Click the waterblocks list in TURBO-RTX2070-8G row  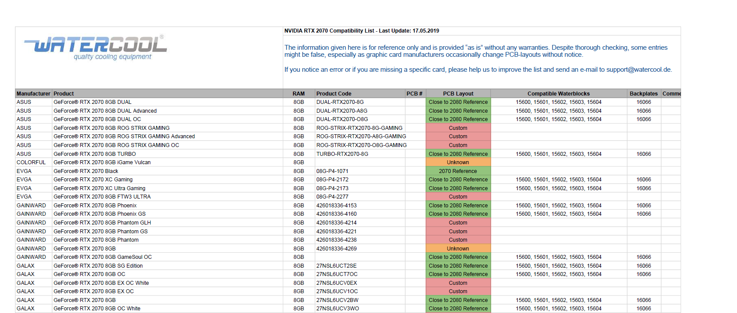pos(559,154)
